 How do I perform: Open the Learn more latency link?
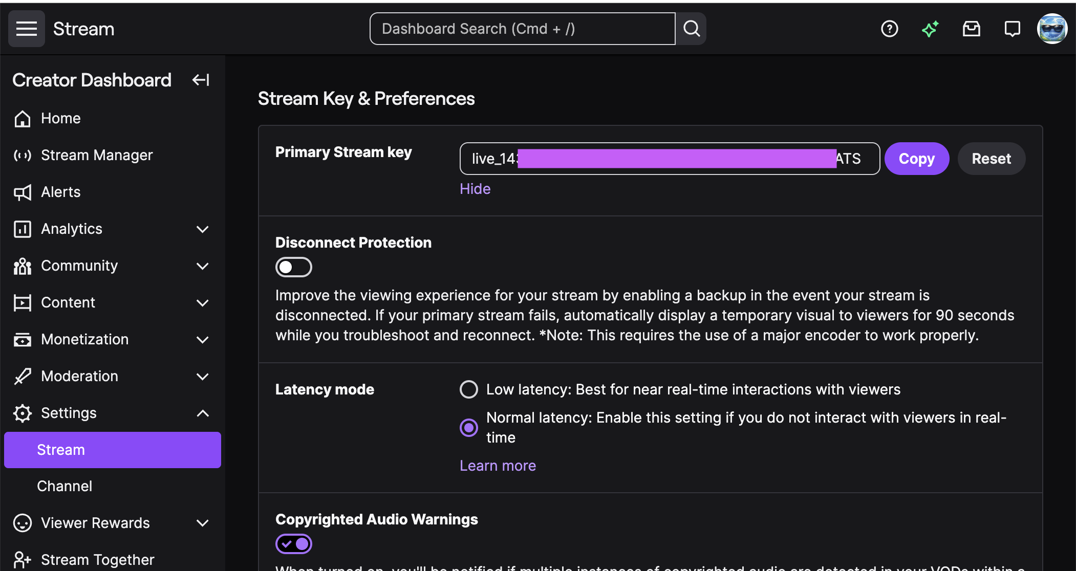498,466
